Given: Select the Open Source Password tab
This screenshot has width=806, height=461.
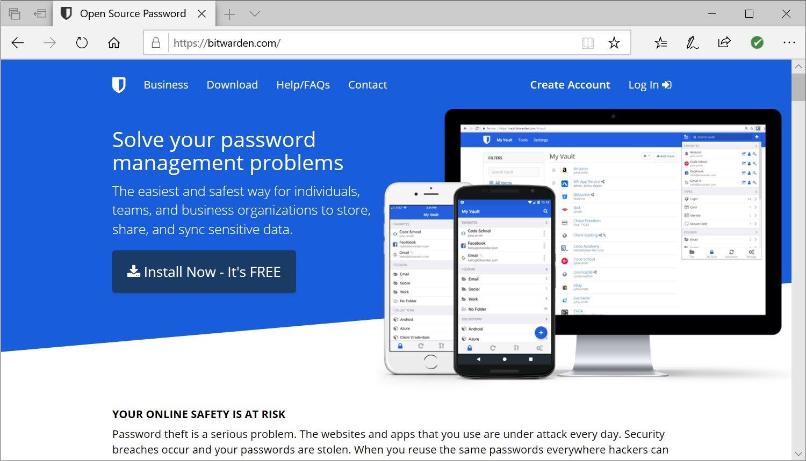Looking at the screenshot, I should (133, 14).
